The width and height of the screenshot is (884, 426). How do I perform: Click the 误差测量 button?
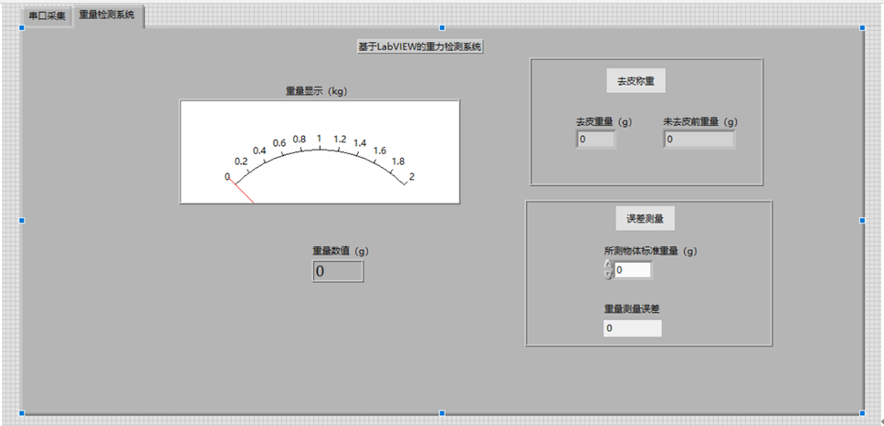coord(645,219)
